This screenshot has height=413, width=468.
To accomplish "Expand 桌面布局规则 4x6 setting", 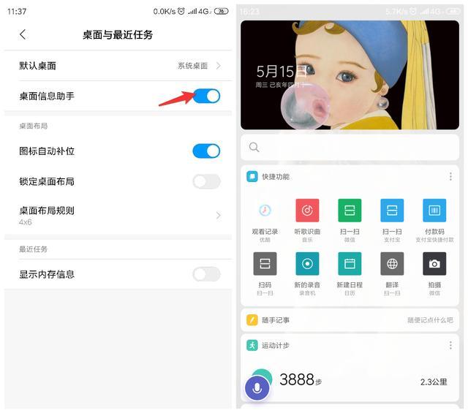I will pos(117,215).
